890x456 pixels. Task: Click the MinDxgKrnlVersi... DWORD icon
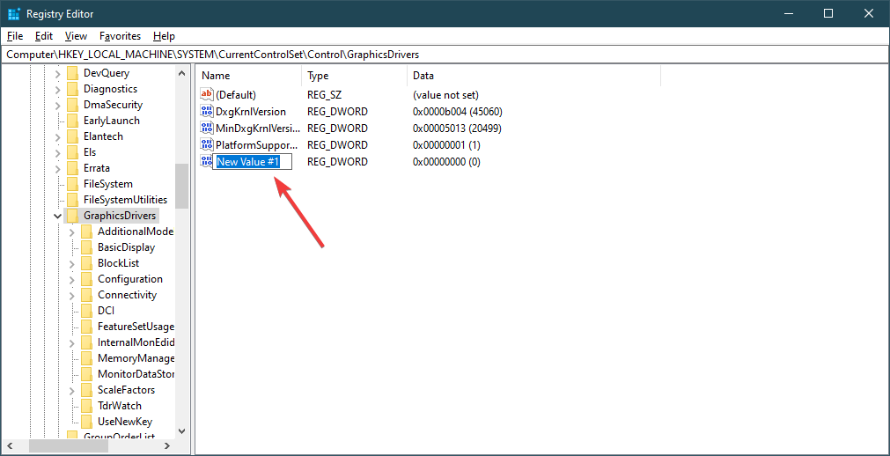207,129
